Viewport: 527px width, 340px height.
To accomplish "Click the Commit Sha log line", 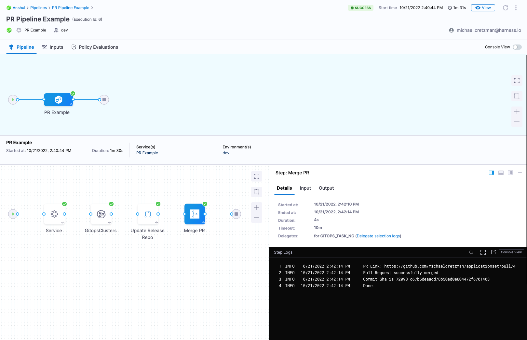I will [x=426, y=279].
